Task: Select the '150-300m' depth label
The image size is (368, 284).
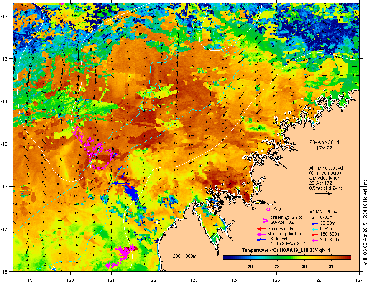Action: (x=330, y=234)
